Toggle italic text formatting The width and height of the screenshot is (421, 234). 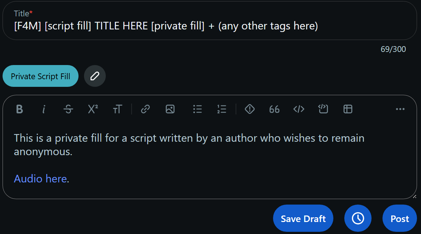(x=44, y=109)
